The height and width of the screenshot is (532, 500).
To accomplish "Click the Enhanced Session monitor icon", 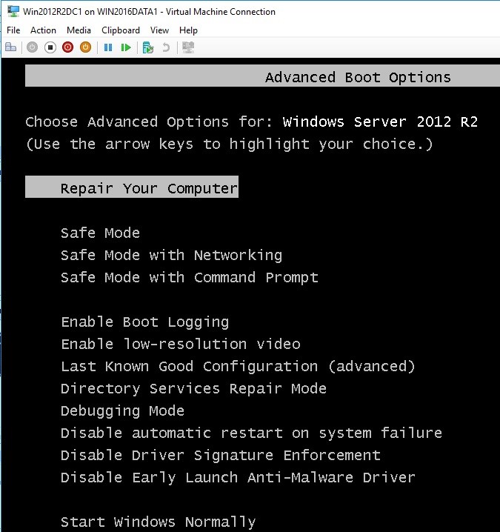I will pyautogui.click(x=188, y=47).
